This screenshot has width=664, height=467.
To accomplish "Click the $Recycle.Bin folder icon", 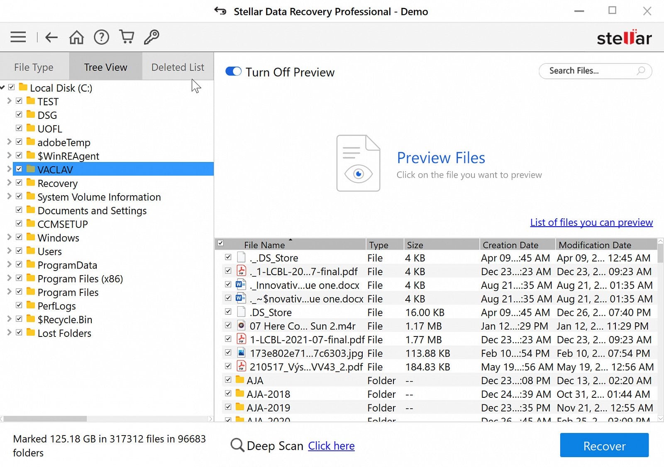I will click(x=31, y=319).
